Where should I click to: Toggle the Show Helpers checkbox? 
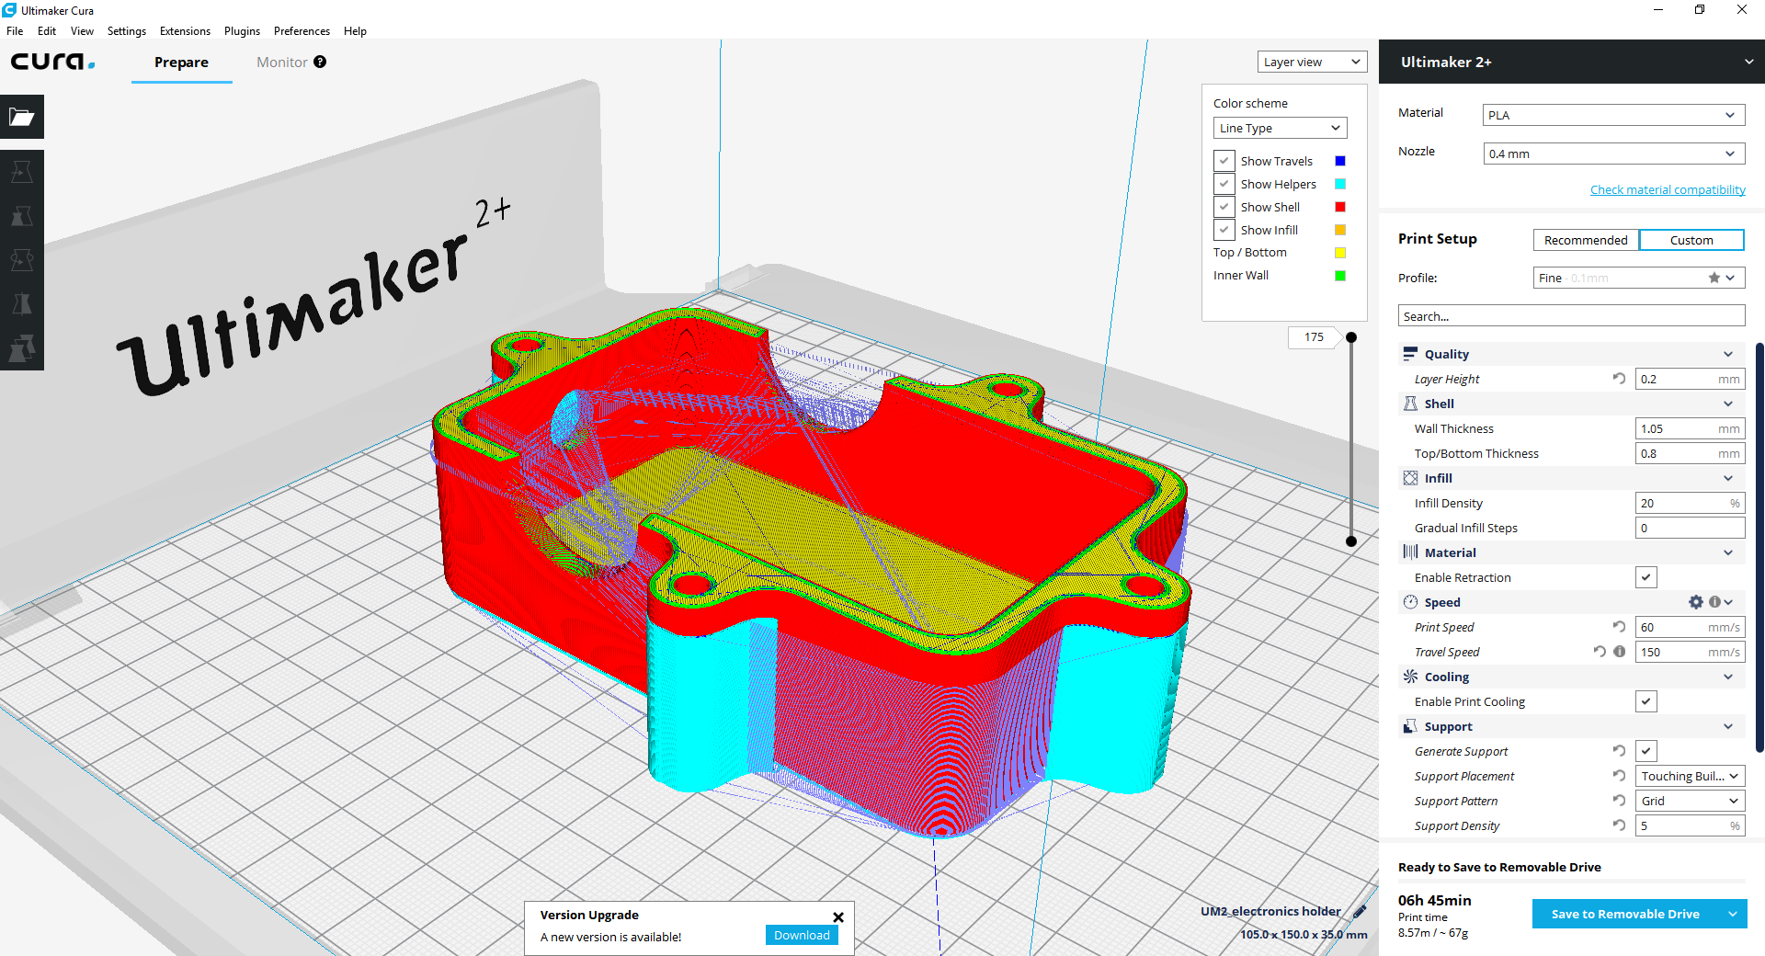[x=1224, y=184]
